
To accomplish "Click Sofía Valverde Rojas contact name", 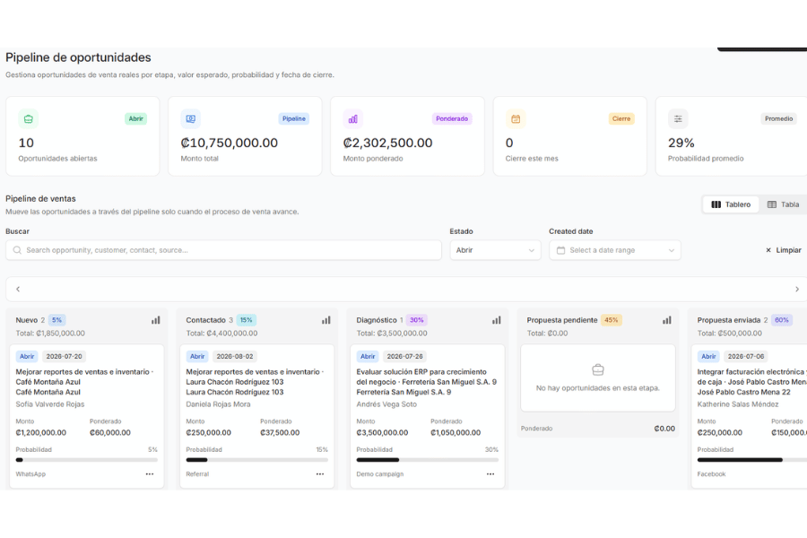I will [50, 404].
